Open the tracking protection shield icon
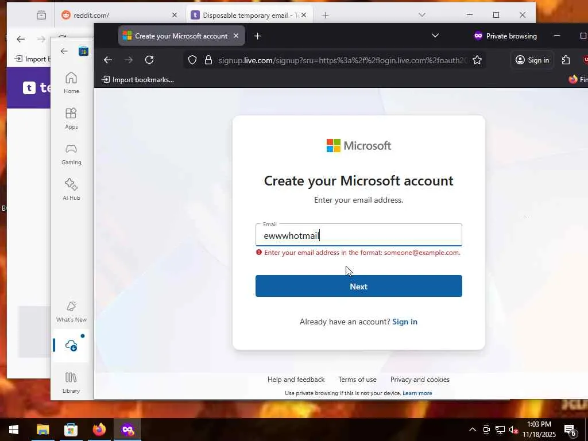588x441 pixels. (192, 60)
